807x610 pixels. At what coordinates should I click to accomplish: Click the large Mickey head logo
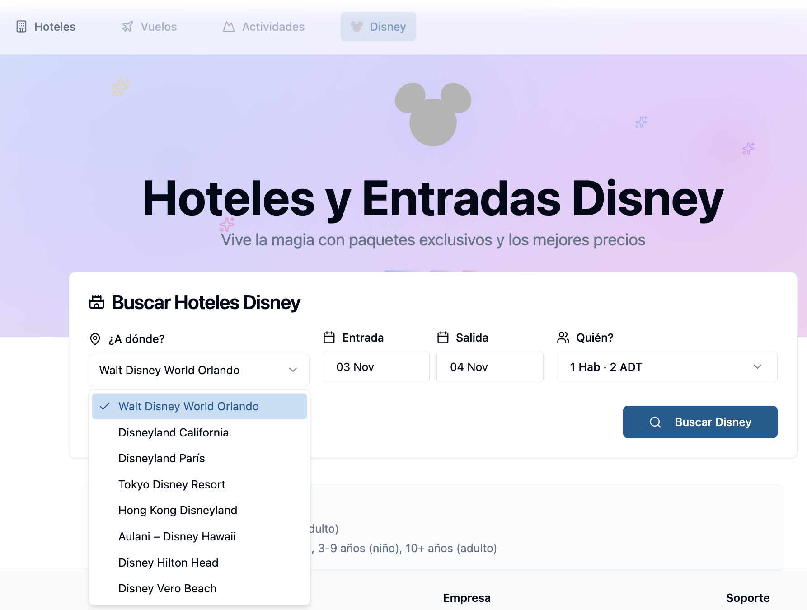(433, 114)
